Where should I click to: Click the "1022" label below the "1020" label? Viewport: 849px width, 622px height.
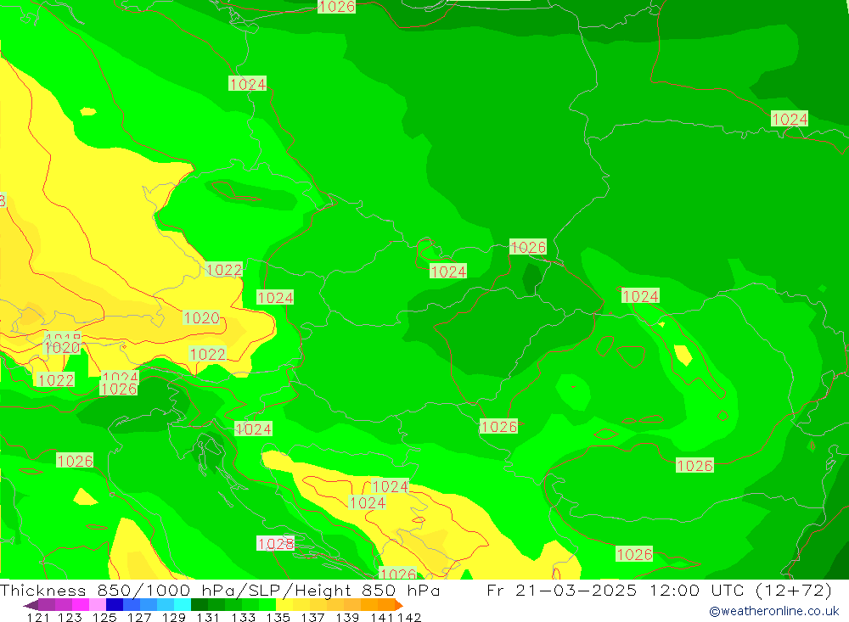(207, 354)
